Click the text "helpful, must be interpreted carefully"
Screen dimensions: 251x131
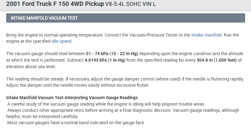point(42,116)
